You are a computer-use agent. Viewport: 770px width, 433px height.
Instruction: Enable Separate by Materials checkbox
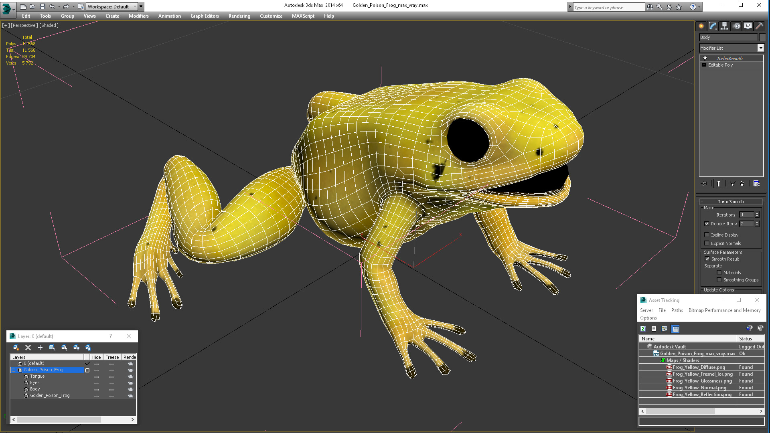click(719, 273)
